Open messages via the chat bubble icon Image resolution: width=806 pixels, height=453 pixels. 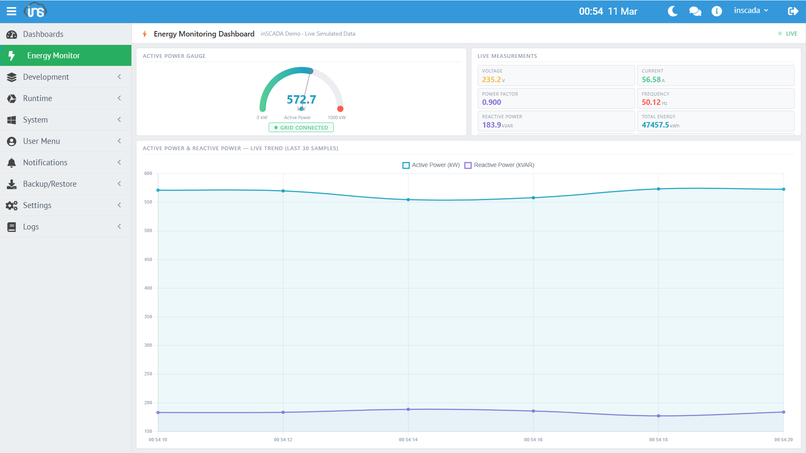click(x=695, y=11)
